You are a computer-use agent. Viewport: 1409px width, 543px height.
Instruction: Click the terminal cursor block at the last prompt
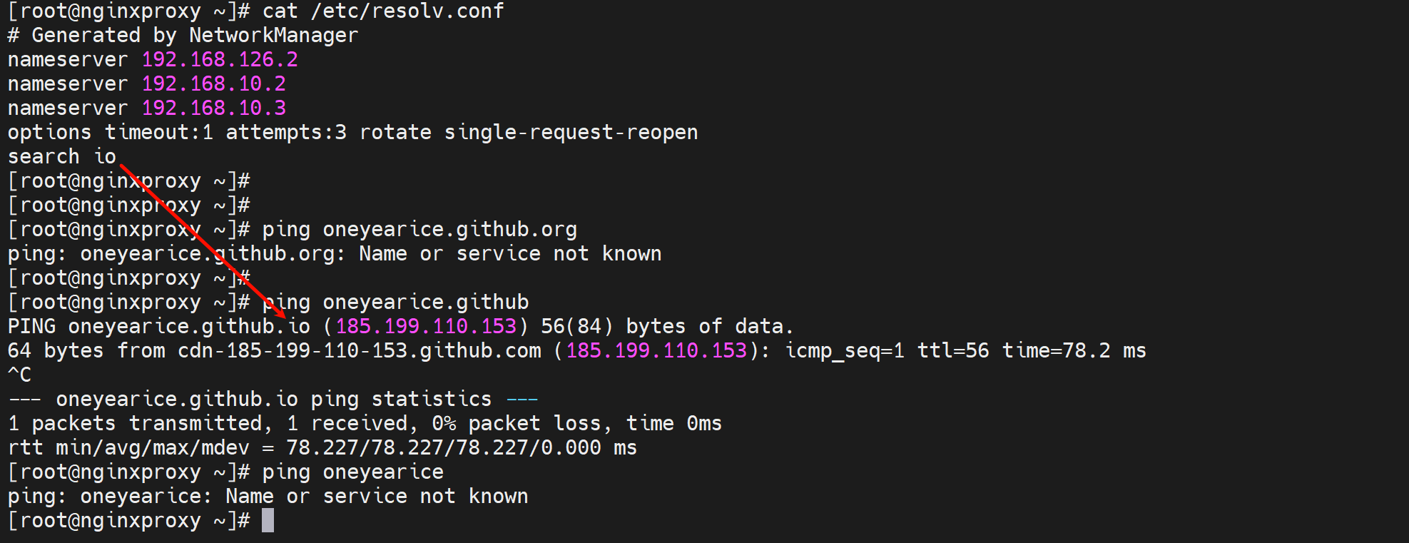[x=268, y=520]
